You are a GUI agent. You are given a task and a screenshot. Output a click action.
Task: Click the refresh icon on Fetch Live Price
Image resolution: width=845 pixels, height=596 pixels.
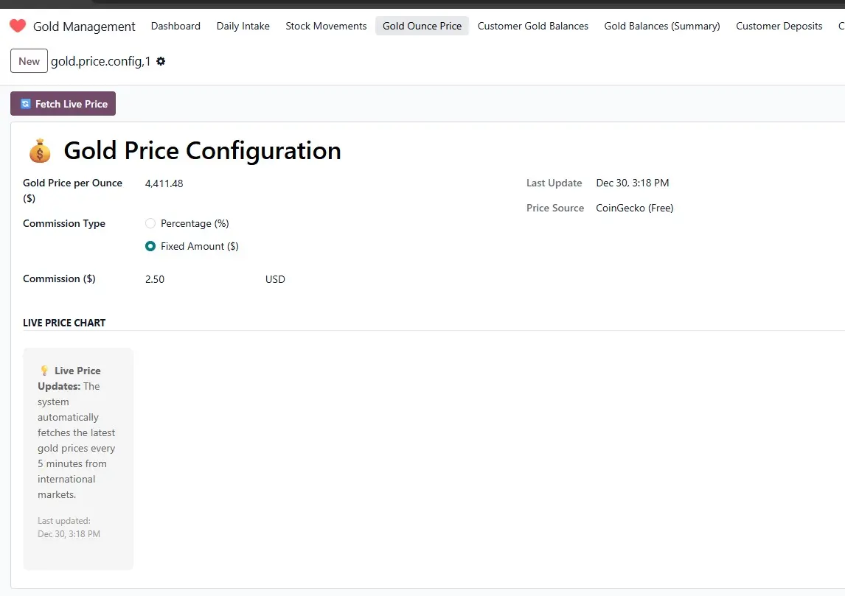[26, 104]
